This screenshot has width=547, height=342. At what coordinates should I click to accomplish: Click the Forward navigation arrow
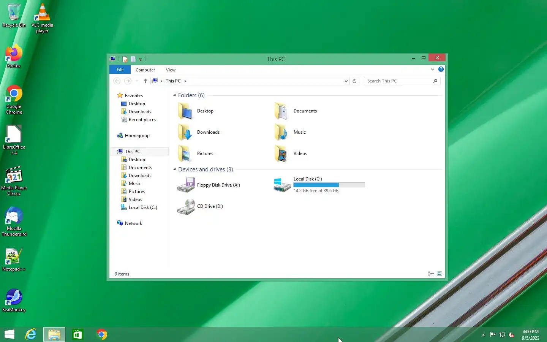coord(128,81)
